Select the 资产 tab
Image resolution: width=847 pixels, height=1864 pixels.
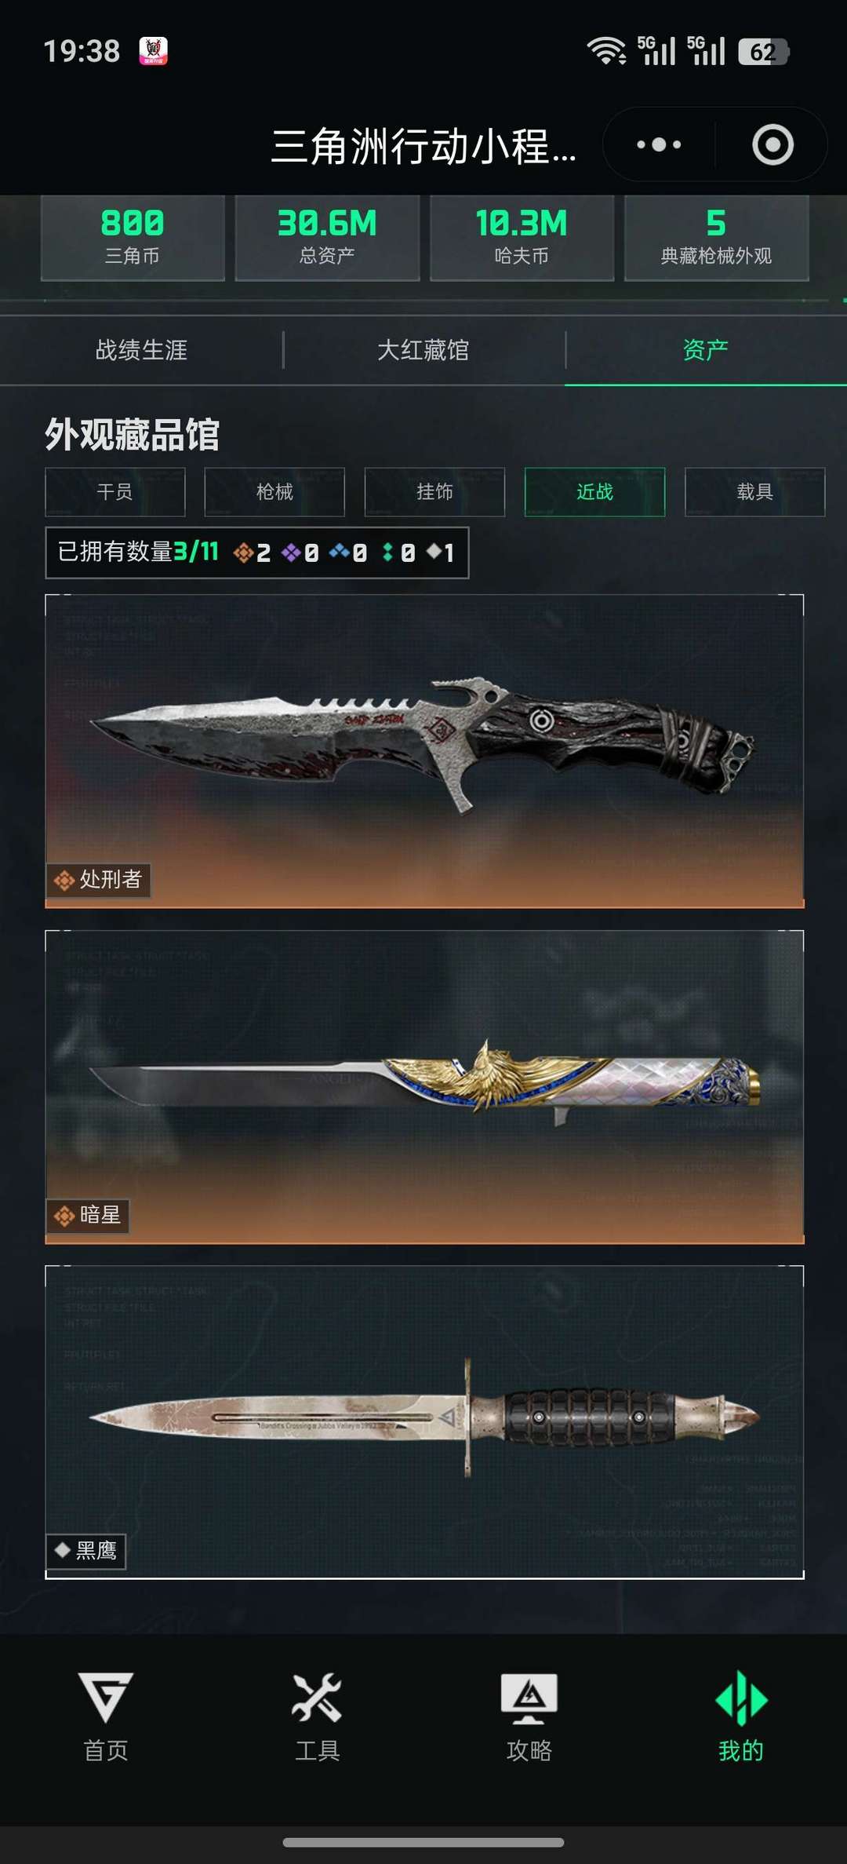[x=706, y=350]
